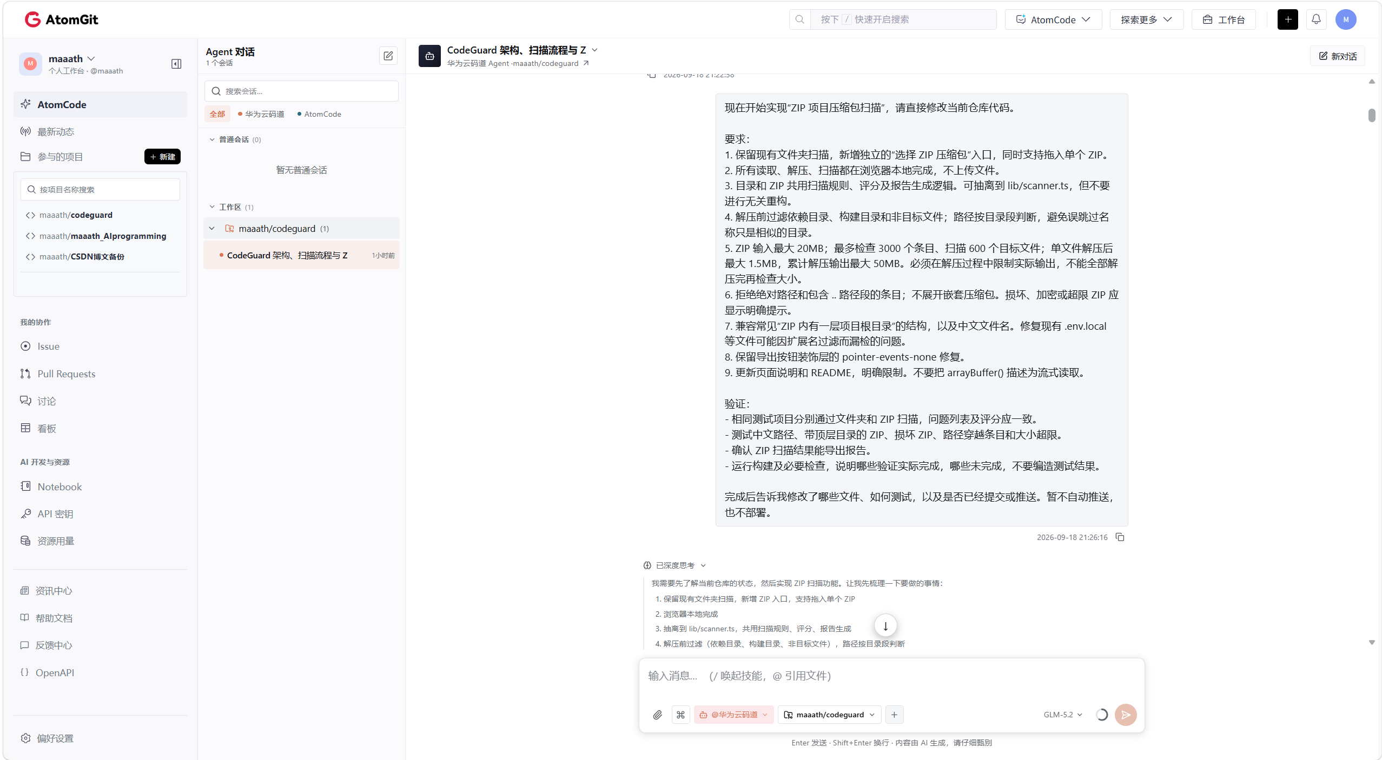Open the 工作台 button
The image size is (1382, 760).
click(1224, 19)
